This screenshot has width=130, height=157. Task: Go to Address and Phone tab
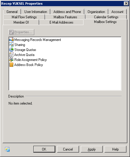click(67, 12)
